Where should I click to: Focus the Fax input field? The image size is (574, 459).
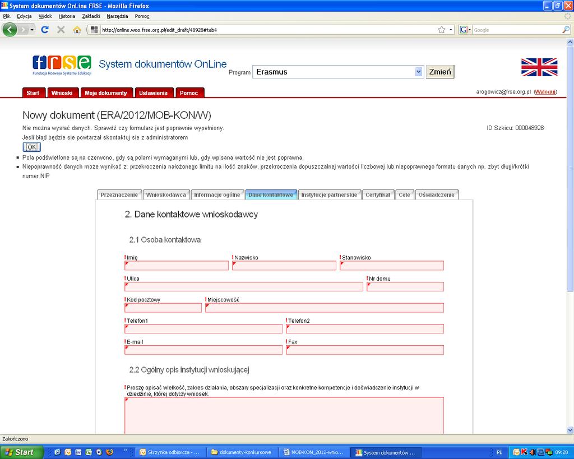point(365,350)
